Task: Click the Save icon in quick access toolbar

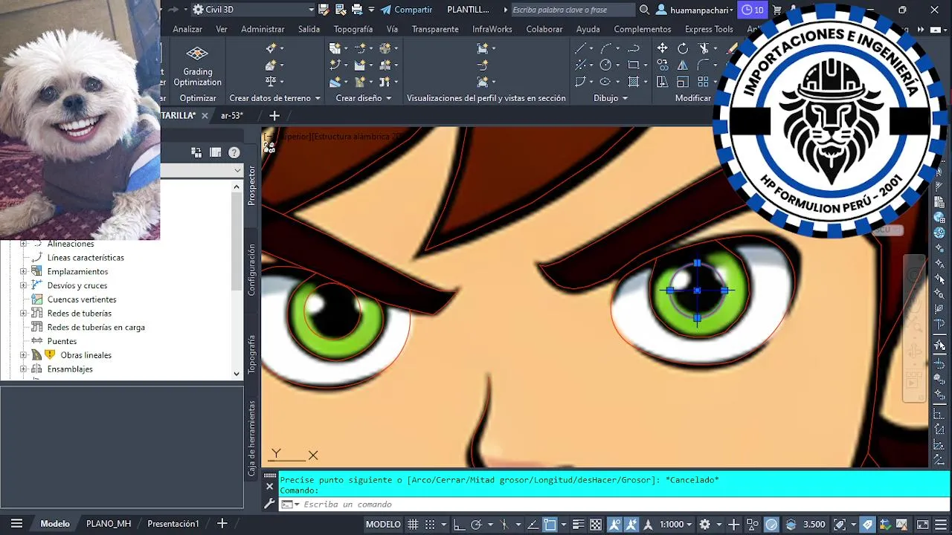Action: [324, 10]
